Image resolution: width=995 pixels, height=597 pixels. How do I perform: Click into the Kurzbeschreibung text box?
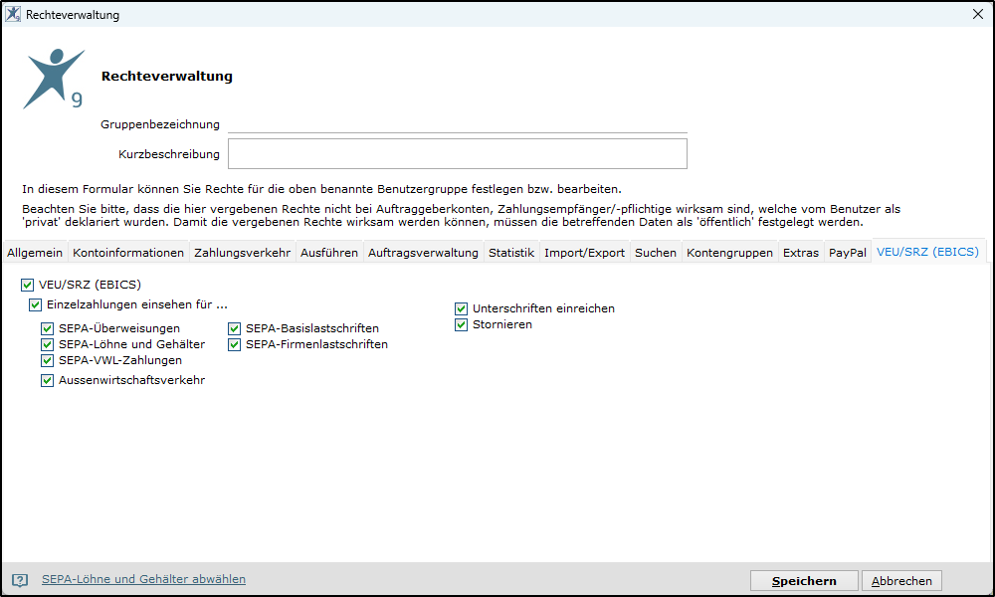coord(458,154)
